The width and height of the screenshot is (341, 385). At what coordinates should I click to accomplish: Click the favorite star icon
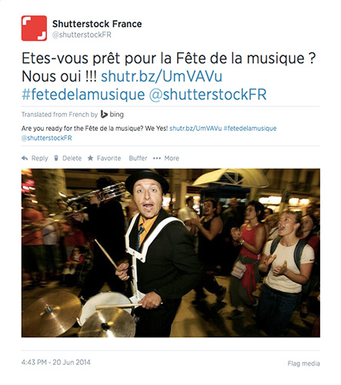90,158
